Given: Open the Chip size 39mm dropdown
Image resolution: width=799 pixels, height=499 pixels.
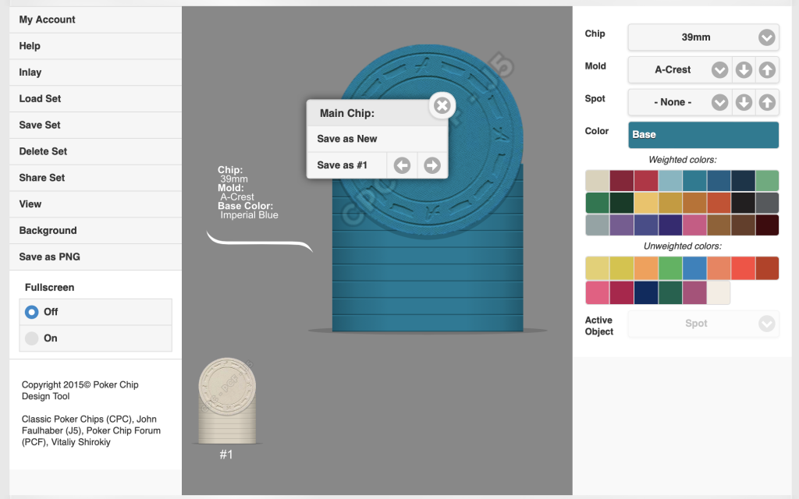Looking at the screenshot, I should [x=703, y=37].
